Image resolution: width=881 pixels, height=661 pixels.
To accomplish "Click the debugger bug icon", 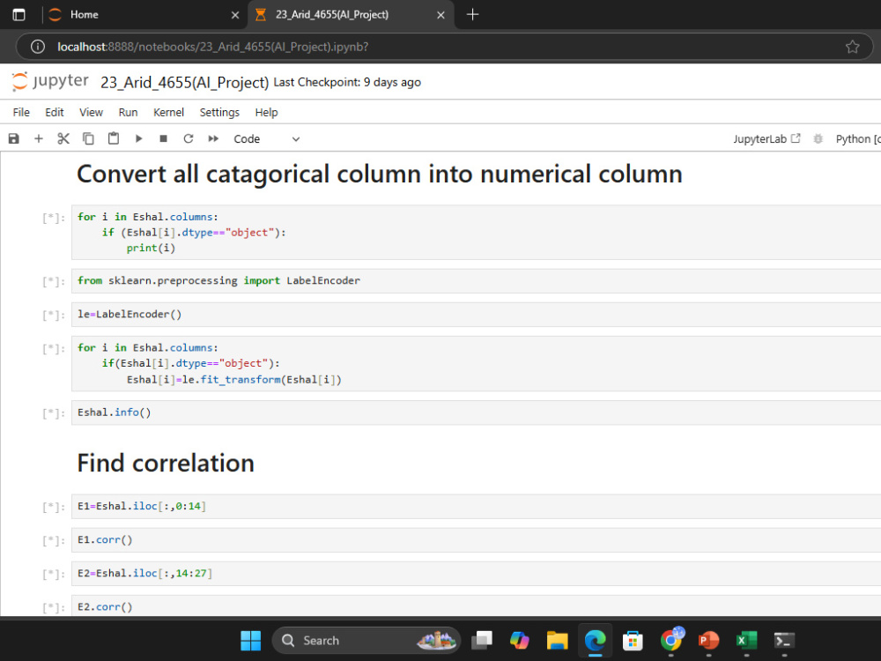I will tap(818, 139).
